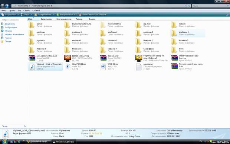Viewport: 230px width, 144px height.
Task: Click the Виды toolbar button
Action: (25, 15)
